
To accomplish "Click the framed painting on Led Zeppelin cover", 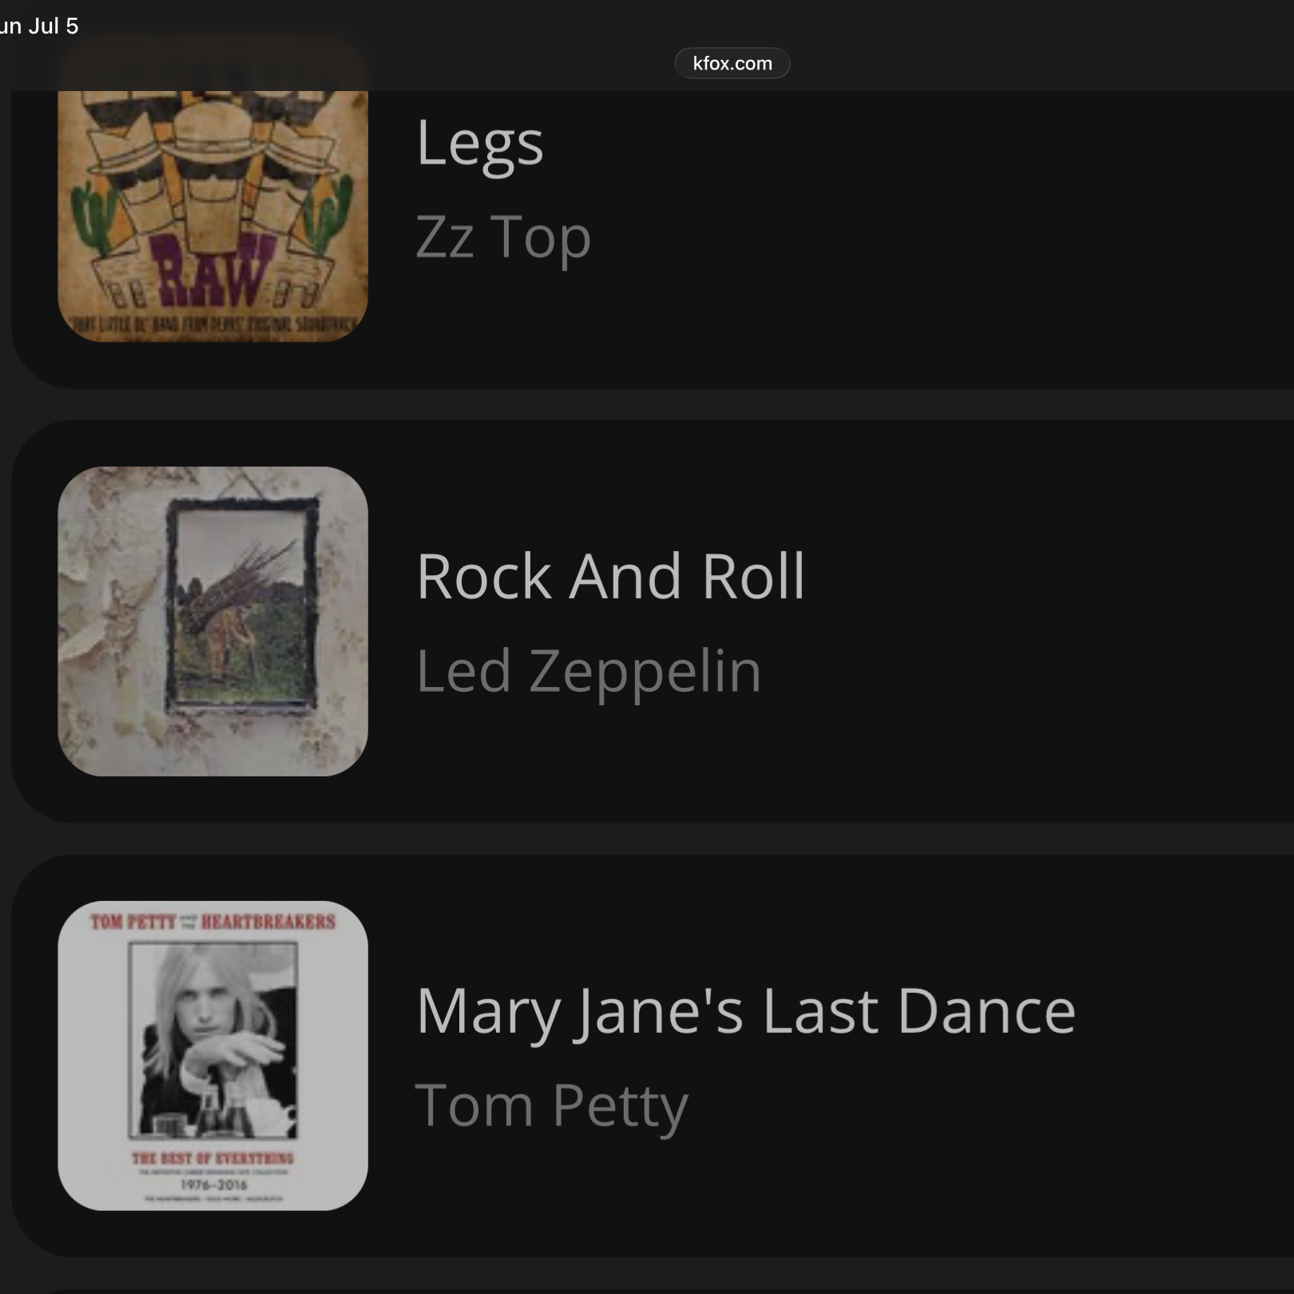I will point(243,605).
